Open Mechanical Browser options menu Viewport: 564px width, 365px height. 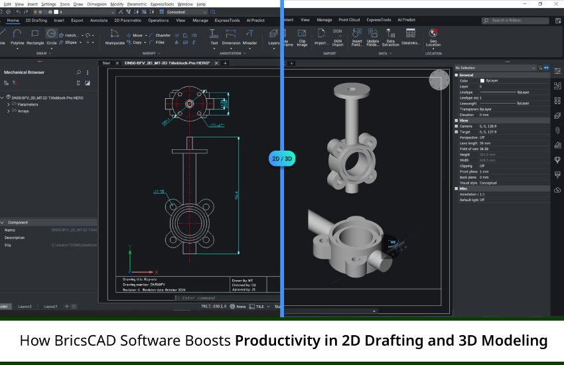pyautogui.click(x=88, y=72)
